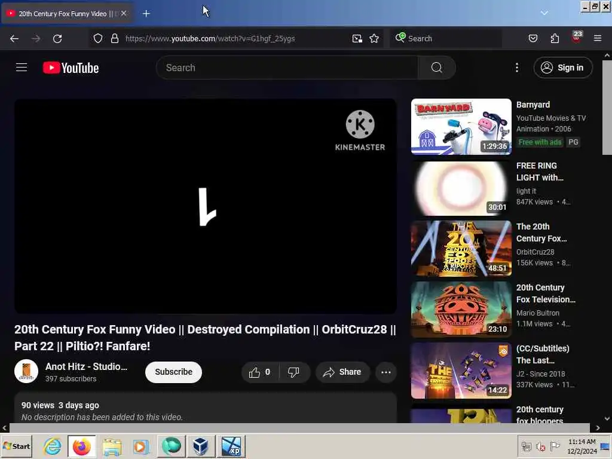
Task: Open VirtualBox cube icon in taskbar
Action: click(x=201, y=446)
